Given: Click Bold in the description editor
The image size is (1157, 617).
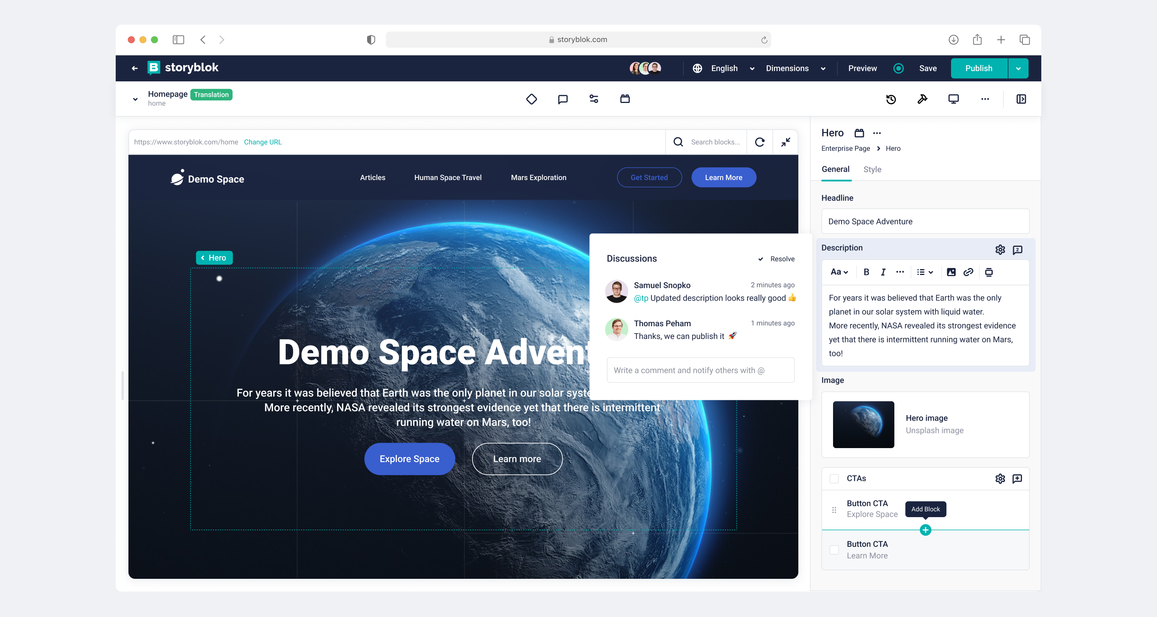Looking at the screenshot, I should coord(866,272).
